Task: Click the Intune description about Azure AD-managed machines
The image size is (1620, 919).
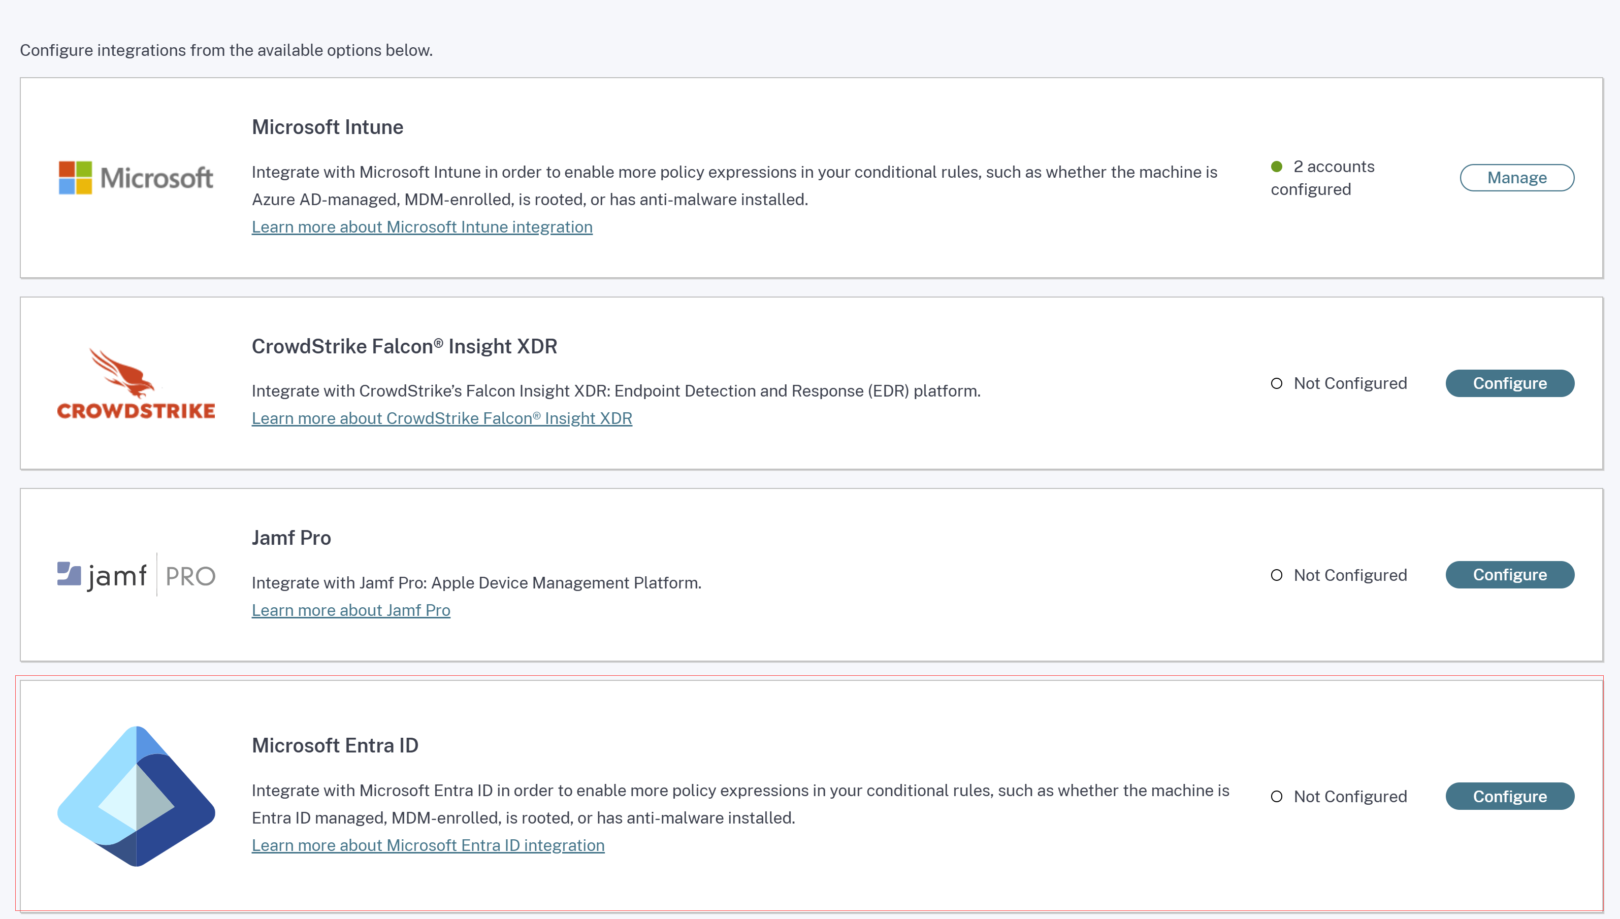Action: coord(734,185)
